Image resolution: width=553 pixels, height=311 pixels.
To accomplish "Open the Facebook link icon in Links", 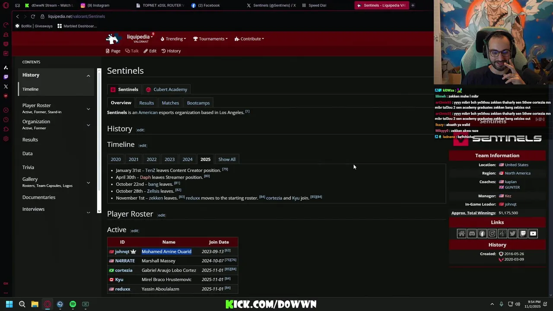I will pyautogui.click(x=482, y=234).
